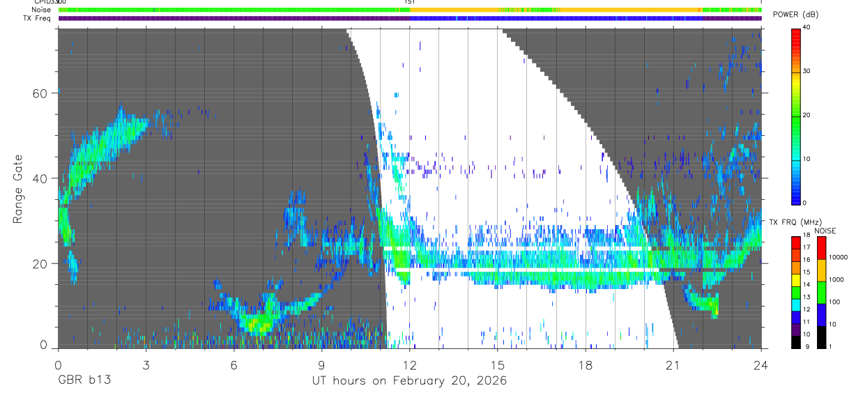Click the 40 label on POWER scale
The width and height of the screenshot is (856, 395).
807,28
